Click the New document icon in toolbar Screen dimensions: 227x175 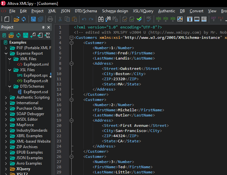click(x=7, y=19)
